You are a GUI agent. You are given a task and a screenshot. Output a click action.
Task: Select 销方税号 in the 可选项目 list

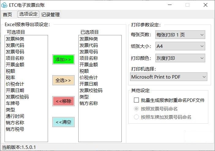coord(15,129)
